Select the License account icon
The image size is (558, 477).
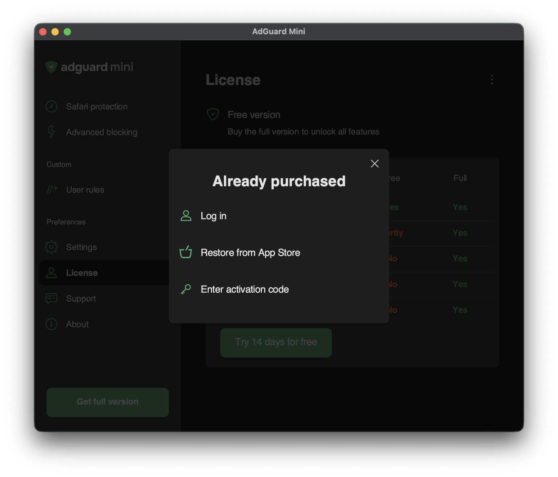[51, 273]
